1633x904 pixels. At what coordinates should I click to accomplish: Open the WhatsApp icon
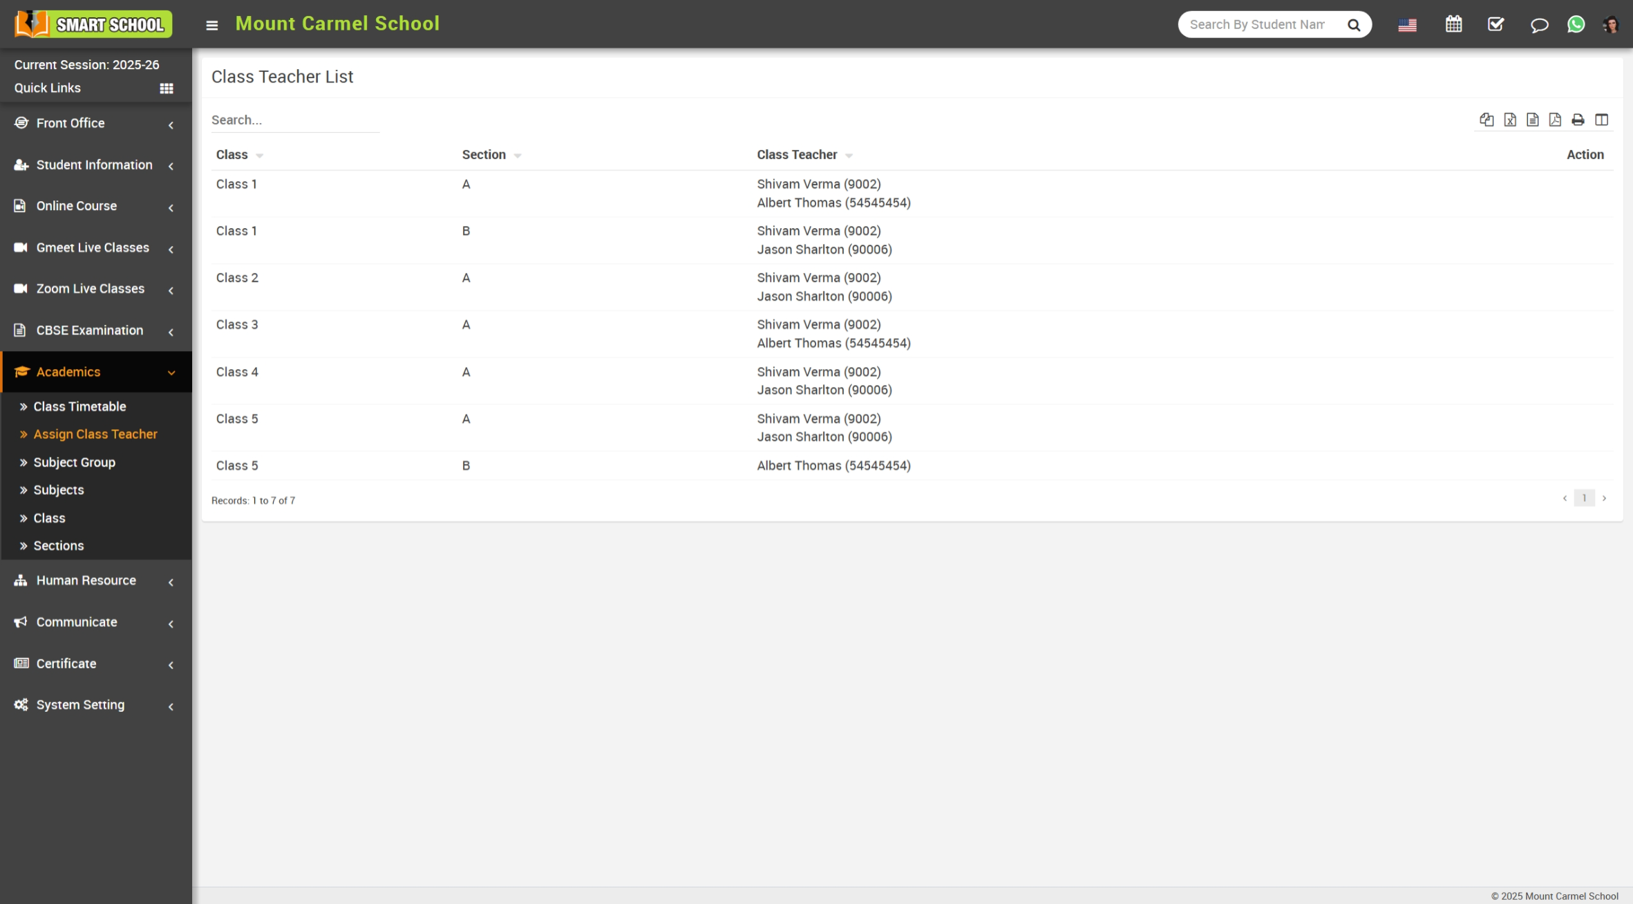pyautogui.click(x=1576, y=24)
